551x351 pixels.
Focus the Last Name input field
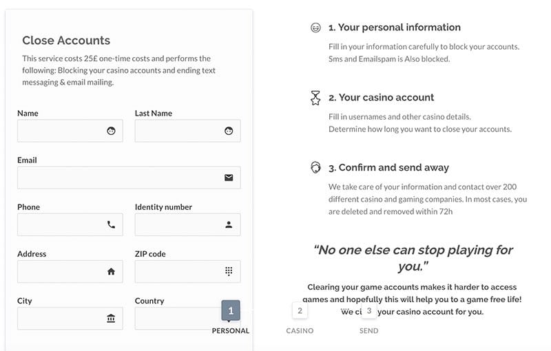[x=178, y=131]
